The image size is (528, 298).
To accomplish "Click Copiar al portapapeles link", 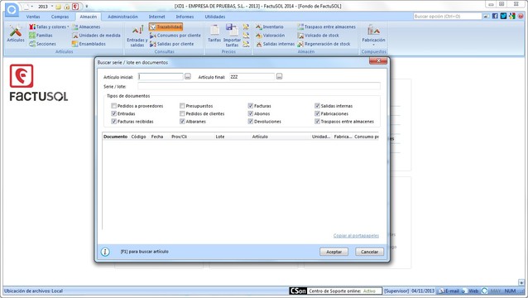I will 356,236.
